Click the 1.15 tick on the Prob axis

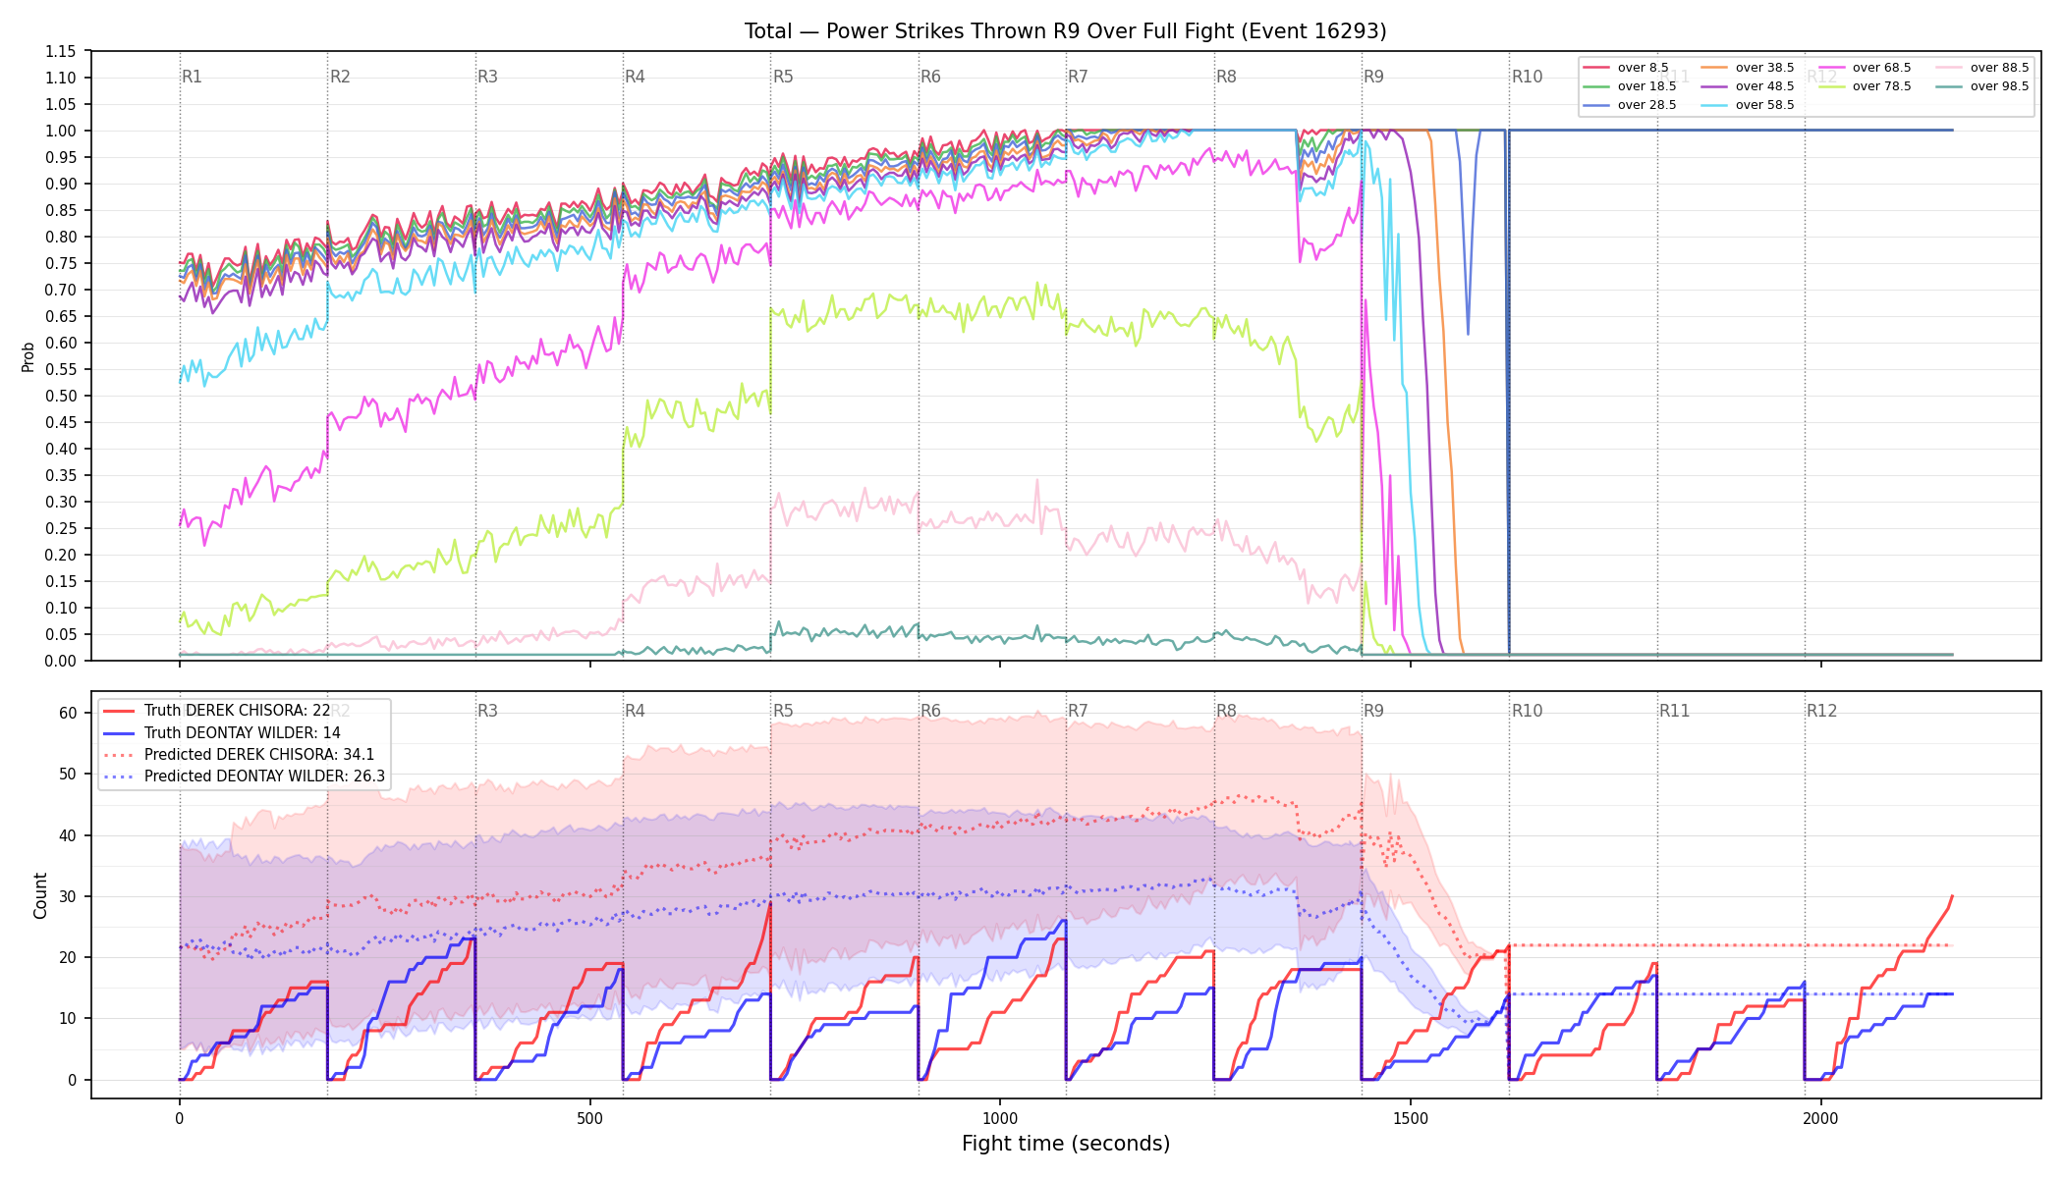61,51
